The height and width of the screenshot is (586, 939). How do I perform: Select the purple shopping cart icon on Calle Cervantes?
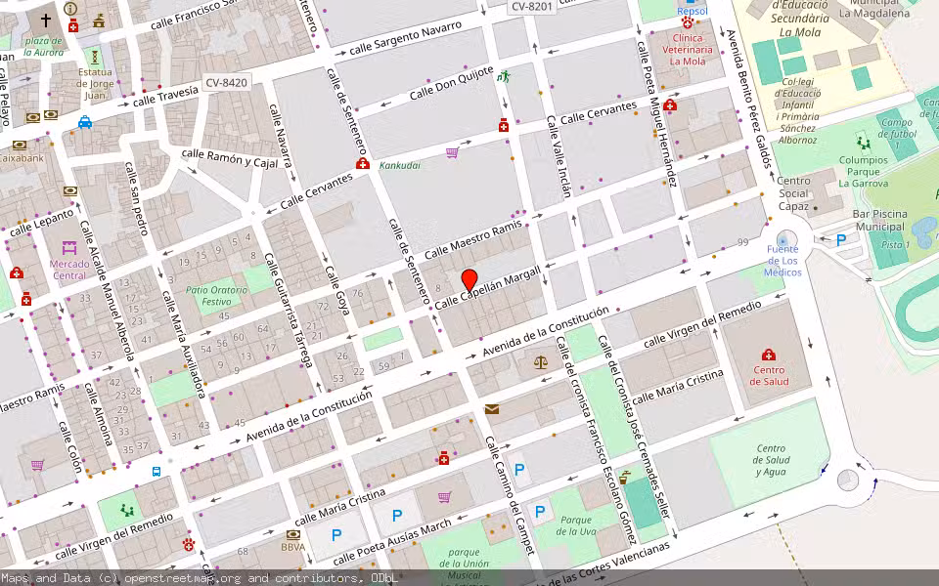click(453, 153)
